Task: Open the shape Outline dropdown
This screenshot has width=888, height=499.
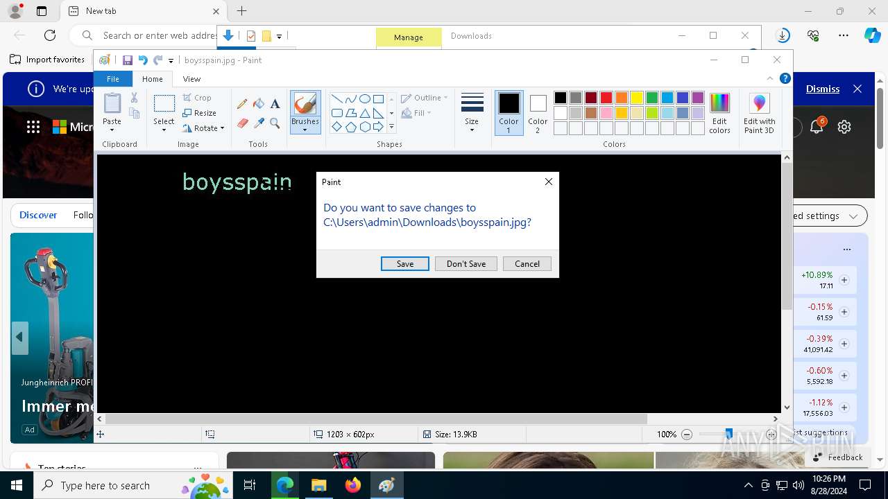Action: click(425, 98)
